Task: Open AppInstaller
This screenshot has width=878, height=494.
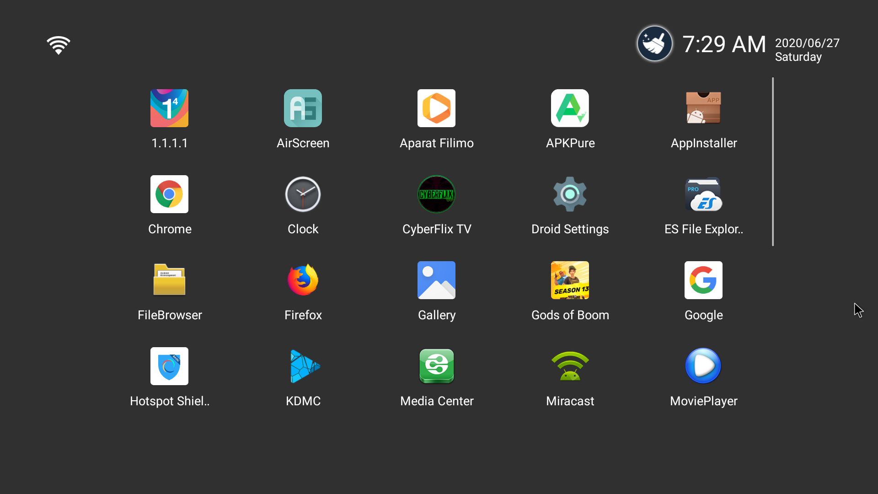Action: (703, 108)
